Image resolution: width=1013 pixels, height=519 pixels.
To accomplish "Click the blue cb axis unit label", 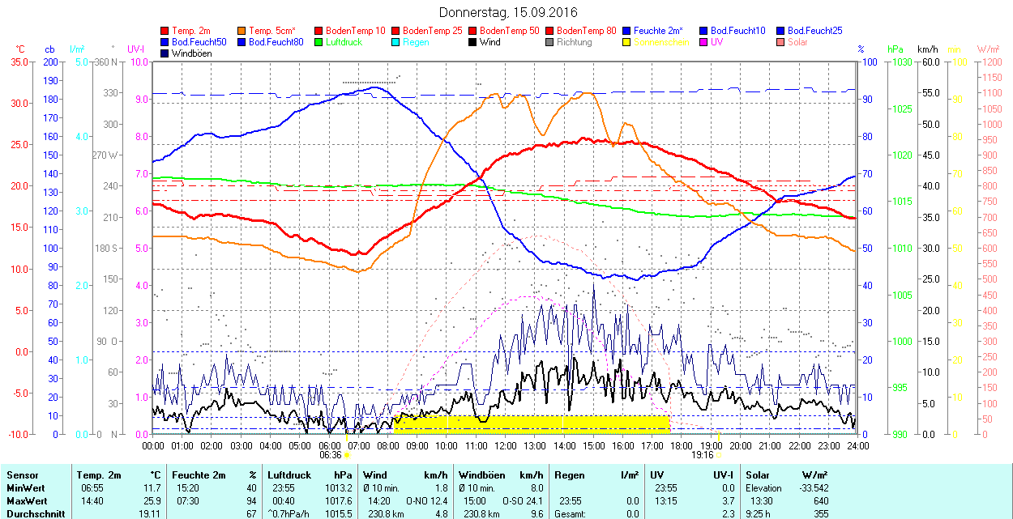I will point(49,49).
